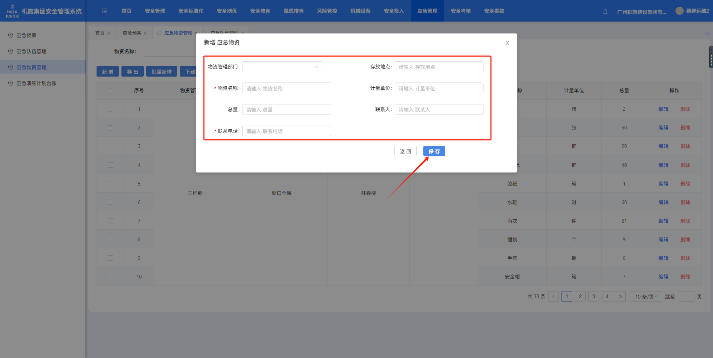Click the 返回 button

point(405,151)
